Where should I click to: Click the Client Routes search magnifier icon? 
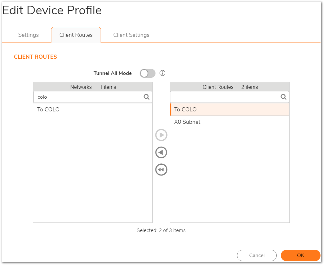point(283,97)
